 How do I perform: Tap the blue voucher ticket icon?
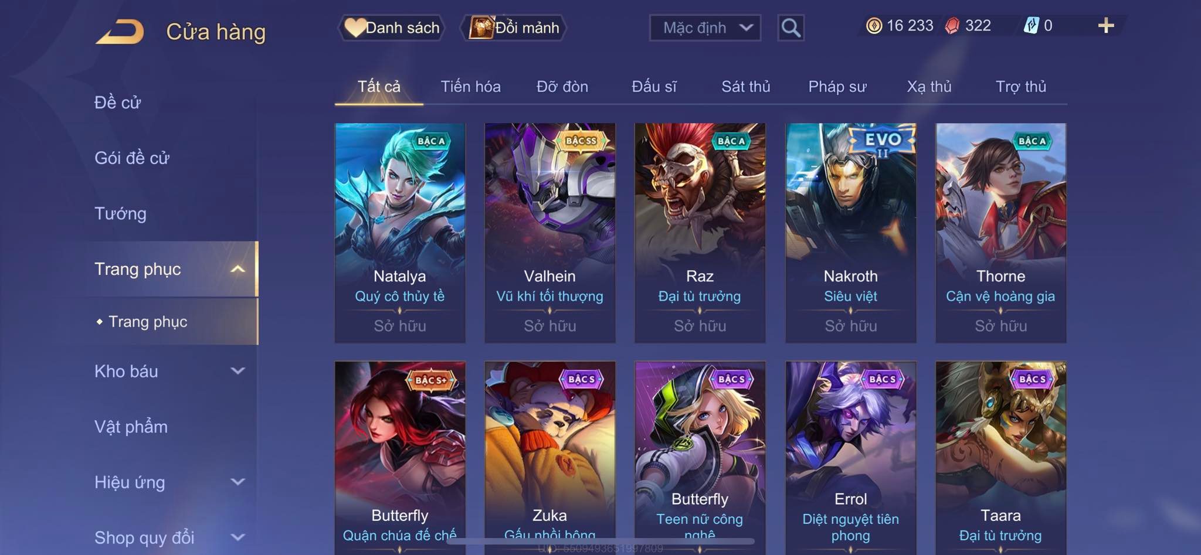(x=1031, y=25)
